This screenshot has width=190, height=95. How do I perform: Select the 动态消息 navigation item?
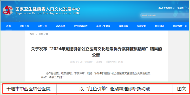60,26
